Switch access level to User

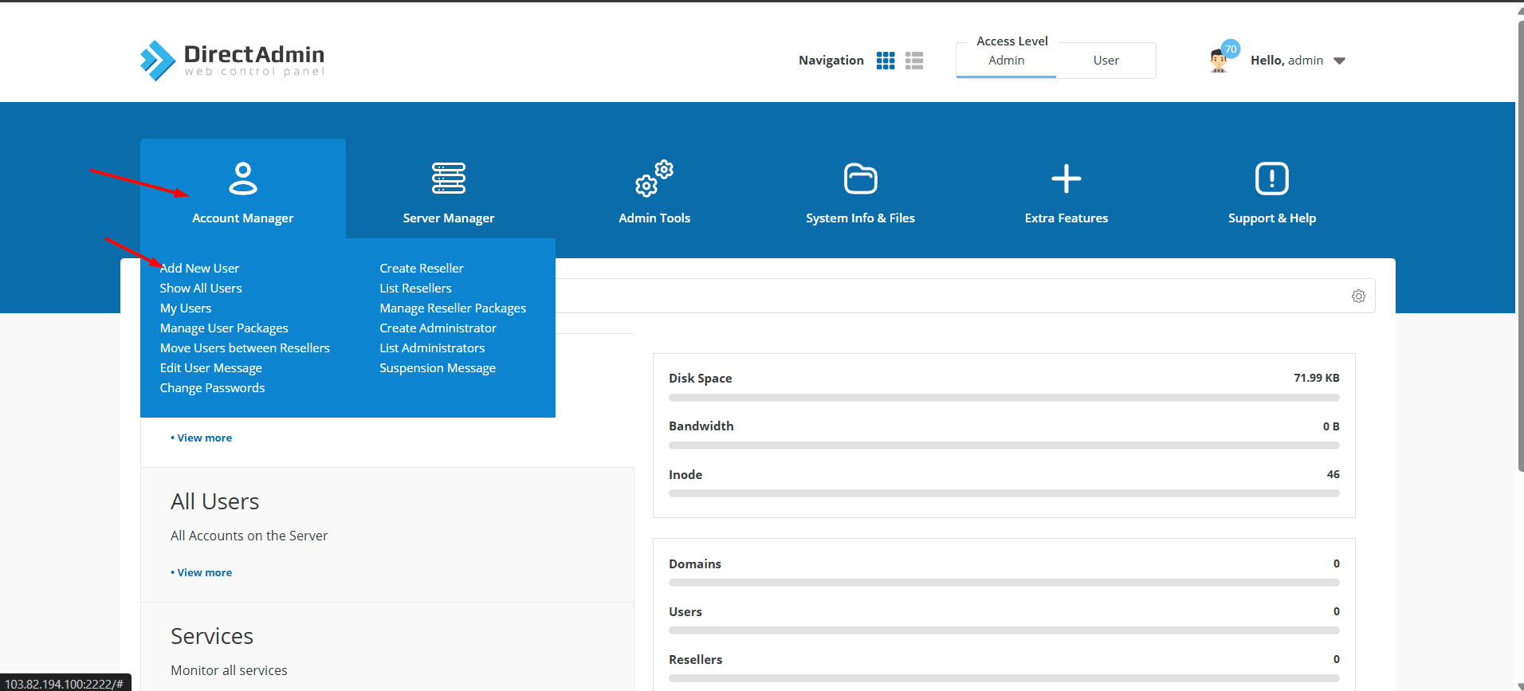1106,61
